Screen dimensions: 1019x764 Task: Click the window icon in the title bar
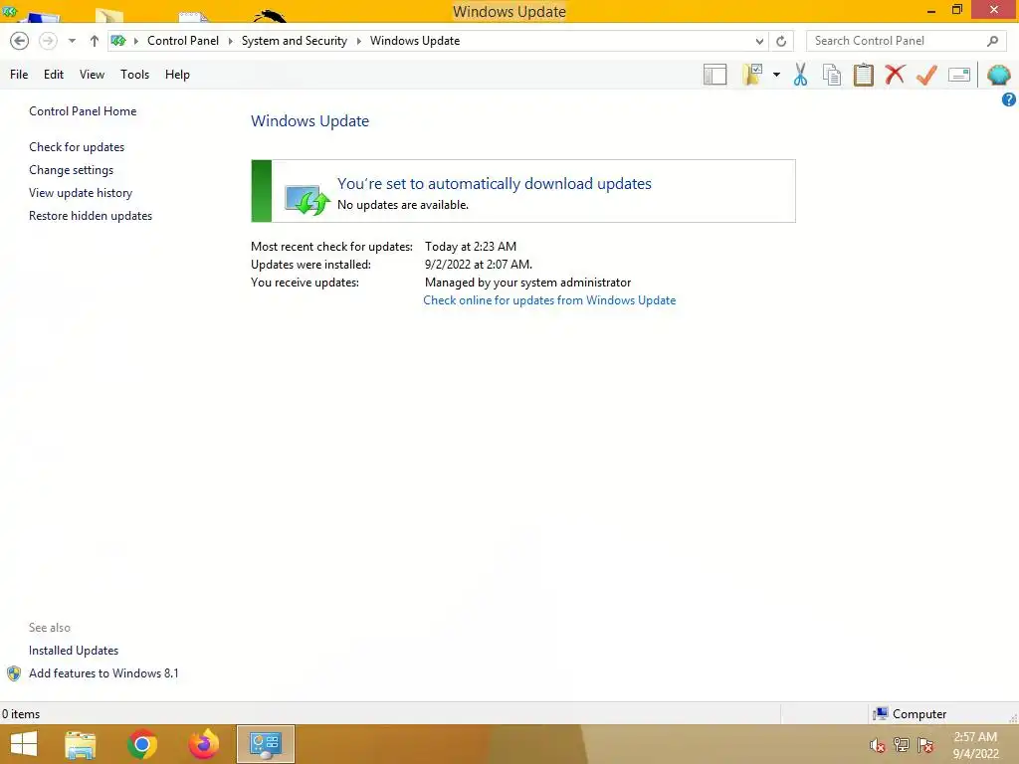9,10
